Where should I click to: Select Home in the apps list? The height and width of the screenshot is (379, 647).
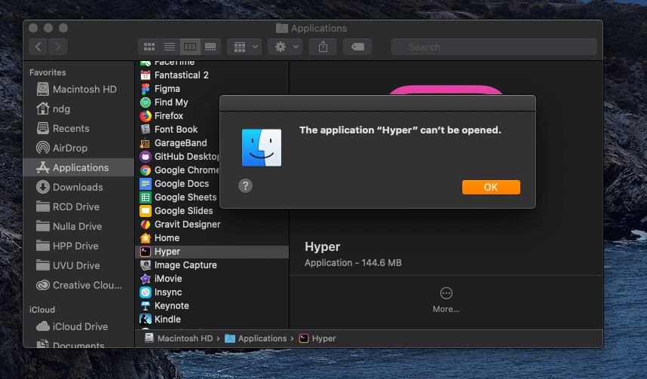[212, 238]
